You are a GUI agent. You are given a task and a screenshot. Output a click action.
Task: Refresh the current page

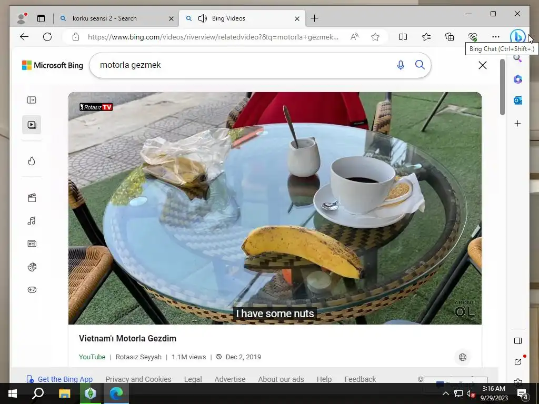tap(47, 37)
